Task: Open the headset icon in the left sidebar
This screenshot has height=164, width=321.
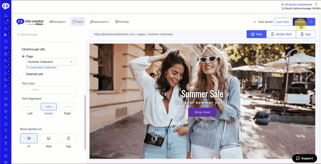Action: (6, 124)
